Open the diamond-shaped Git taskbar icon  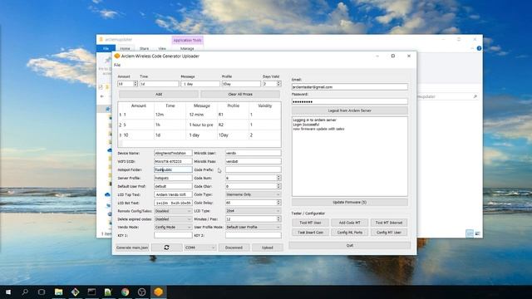pyautogui.click(x=75, y=292)
